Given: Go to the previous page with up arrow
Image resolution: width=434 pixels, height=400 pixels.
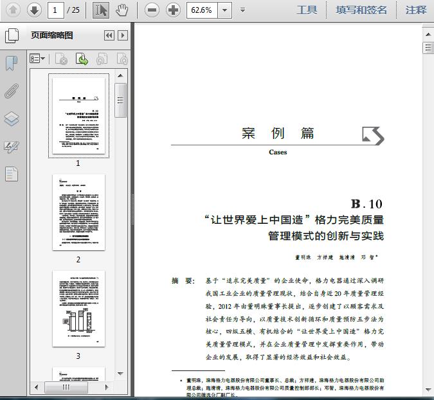Looking at the screenshot, I should coord(13,10).
